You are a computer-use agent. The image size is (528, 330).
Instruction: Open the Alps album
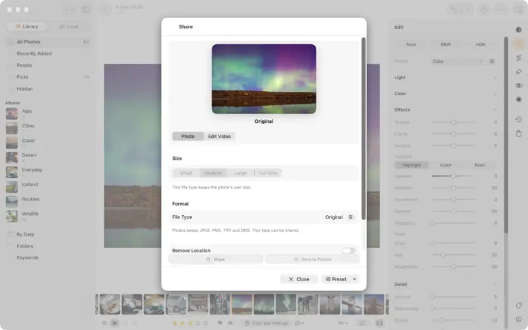click(48, 114)
